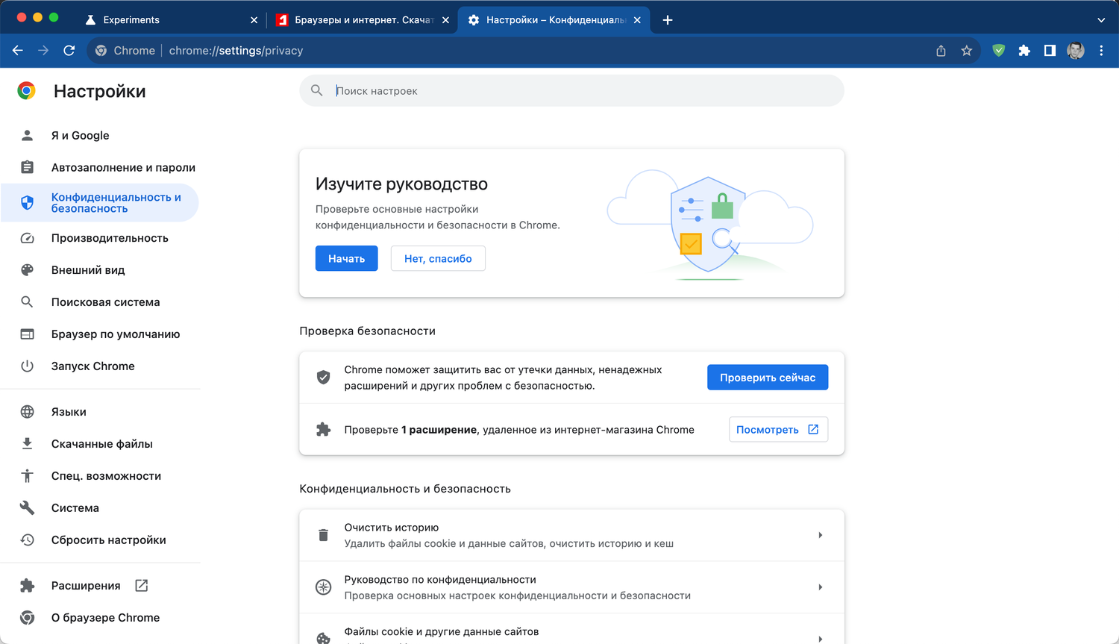The height and width of the screenshot is (644, 1119).
Task: Click the Начать button
Action: point(346,258)
